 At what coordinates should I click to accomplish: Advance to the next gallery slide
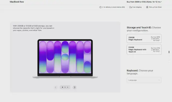pyautogui.click(x=75, y=87)
